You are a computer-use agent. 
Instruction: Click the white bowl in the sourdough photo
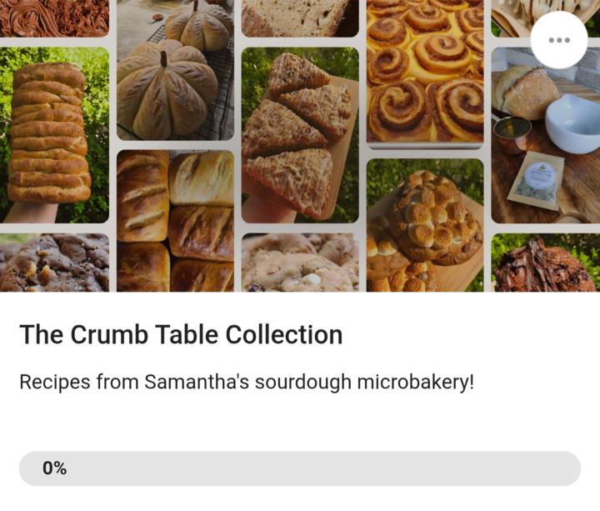point(572,122)
